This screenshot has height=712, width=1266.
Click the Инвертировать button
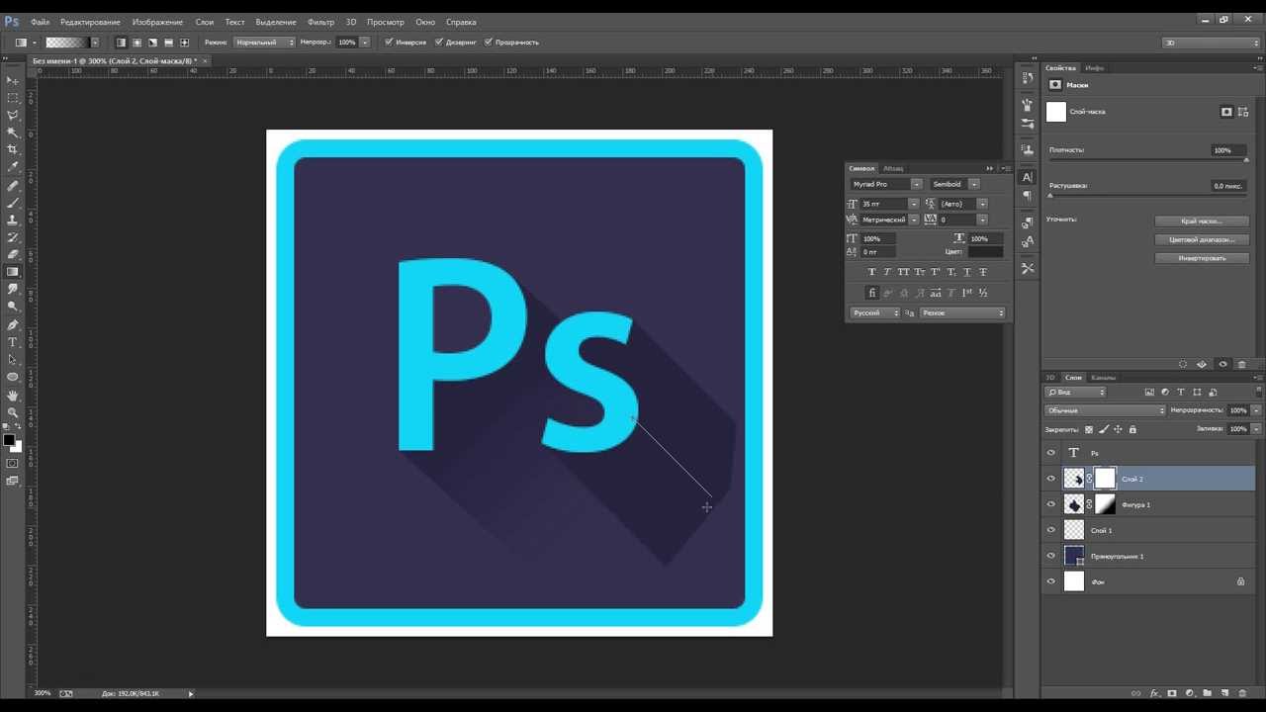pyautogui.click(x=1202, y=258)
